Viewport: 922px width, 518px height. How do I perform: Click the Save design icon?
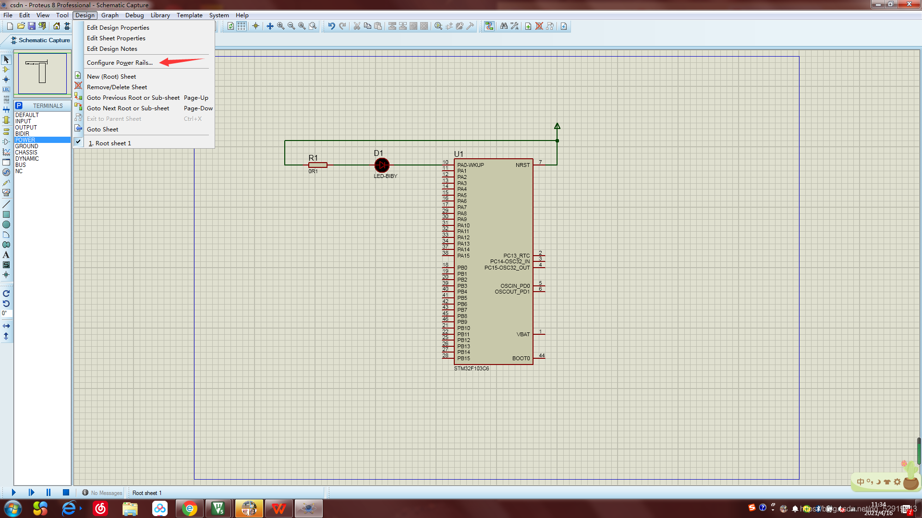(x=32, y=26)
